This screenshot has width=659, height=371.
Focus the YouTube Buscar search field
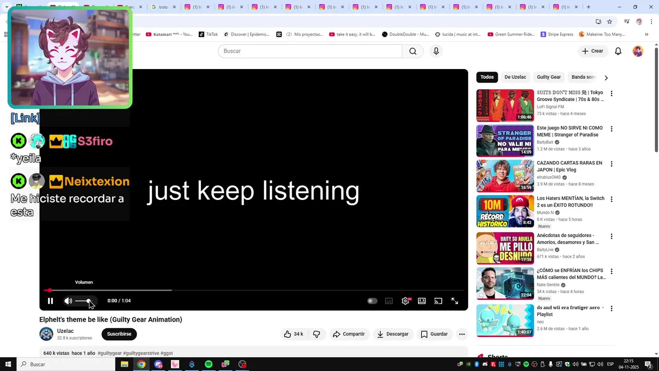tap(310, 51)
